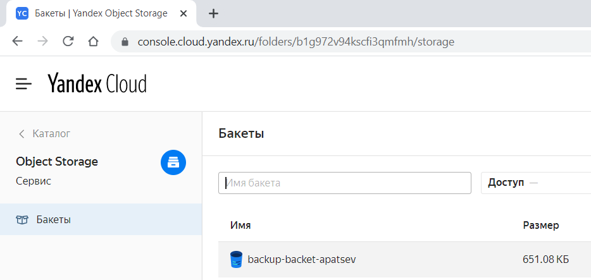Open the backup-backet-apatsev bucket

pyautogui.click(x=302, y=259)
